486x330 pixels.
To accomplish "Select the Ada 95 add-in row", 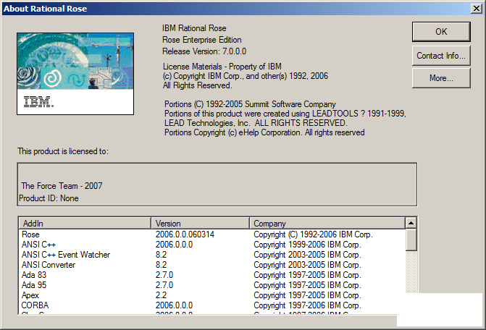I will pos(212,285).
